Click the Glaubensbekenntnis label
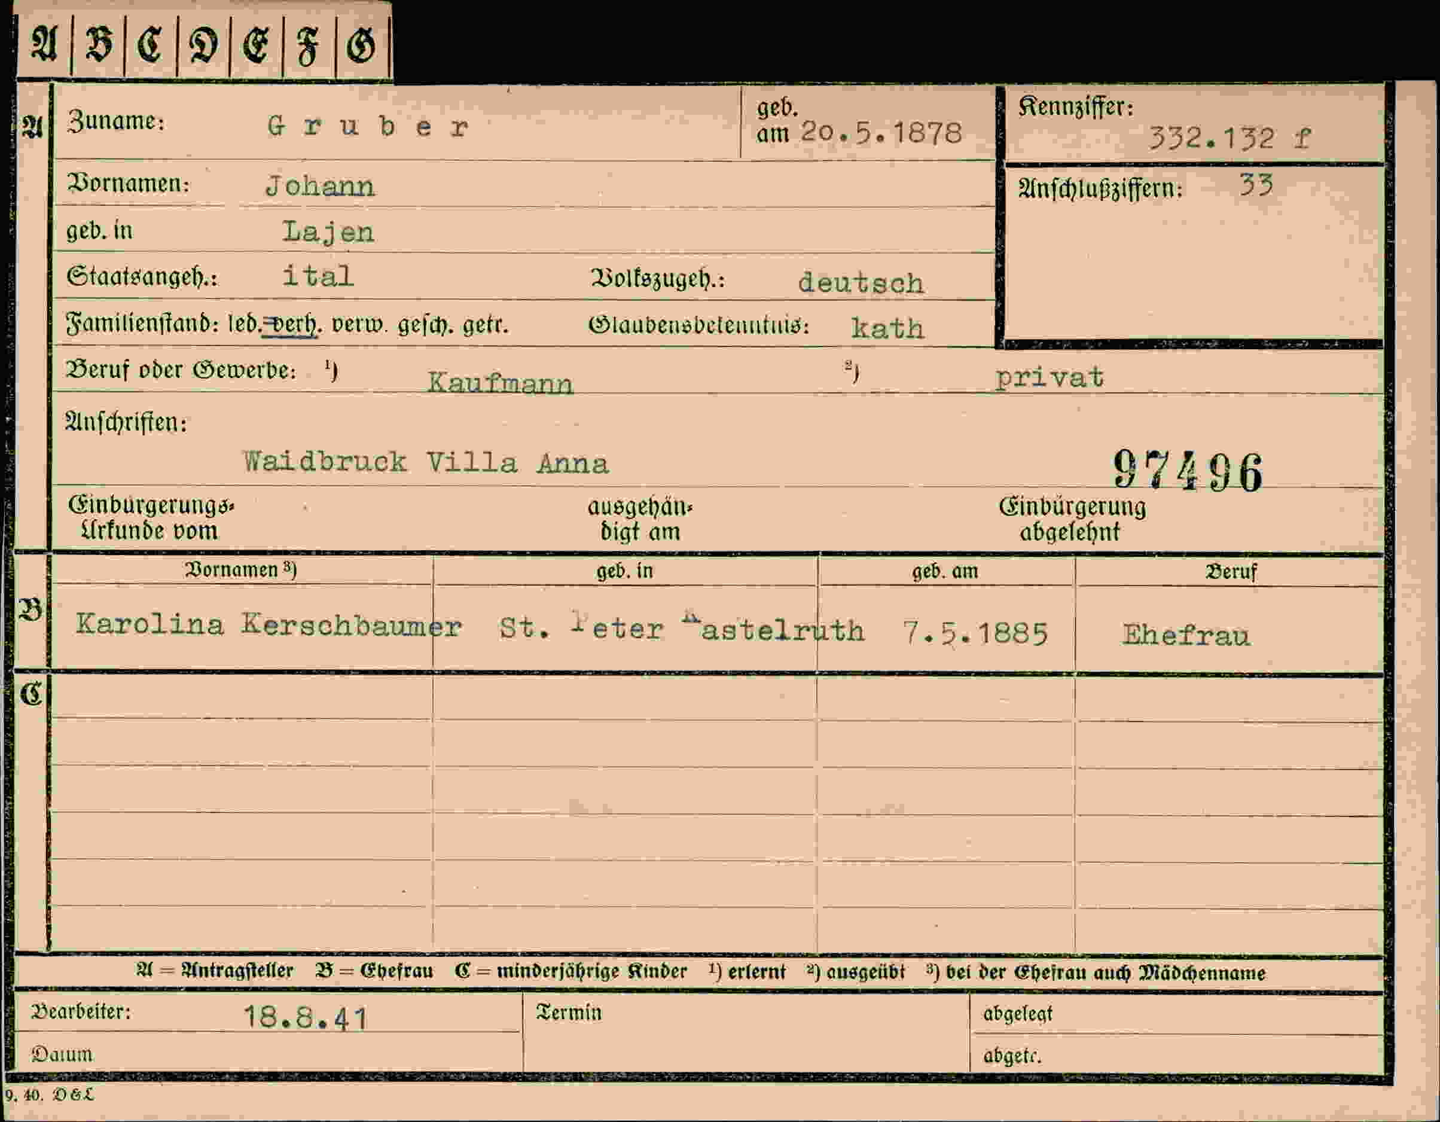This screenshot has height=1122, width=1440. (x=698, y=325)
